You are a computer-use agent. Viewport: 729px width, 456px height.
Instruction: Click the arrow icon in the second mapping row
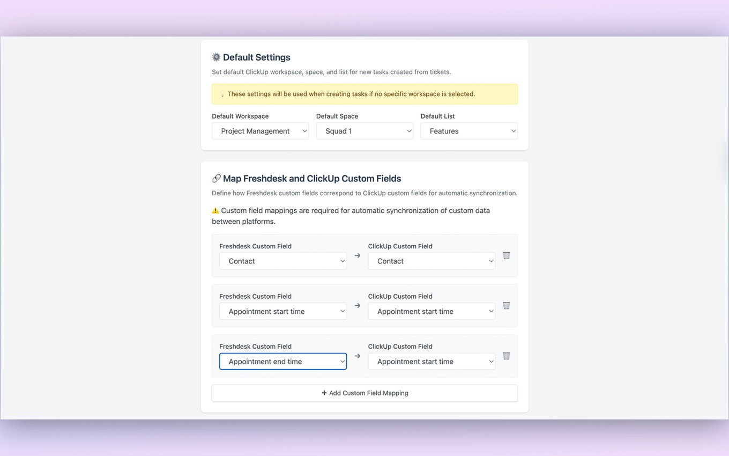tap(357, 306)
